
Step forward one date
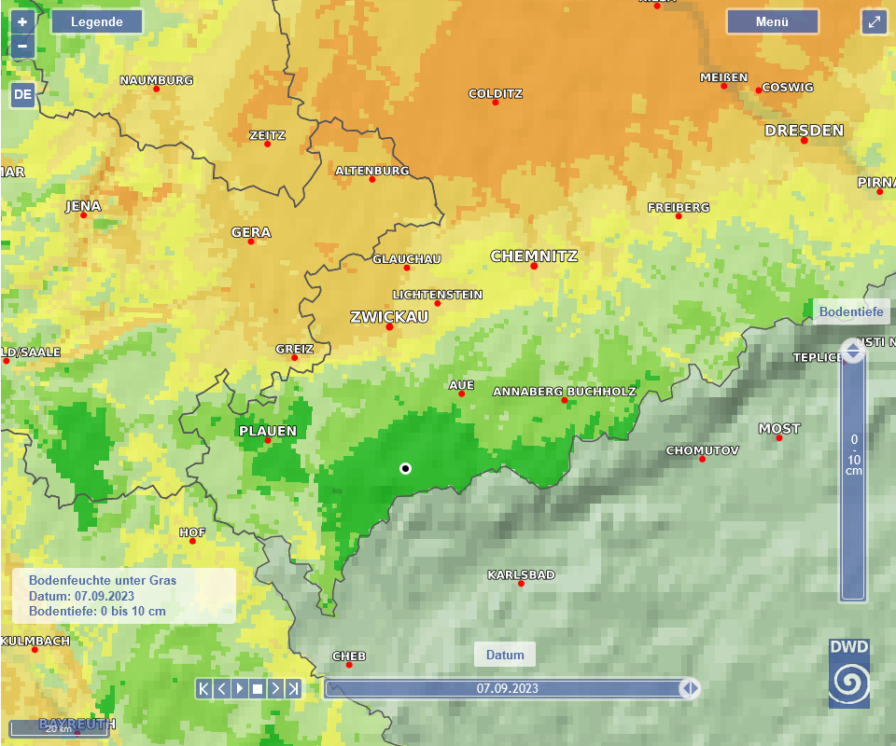click(275, 689)
